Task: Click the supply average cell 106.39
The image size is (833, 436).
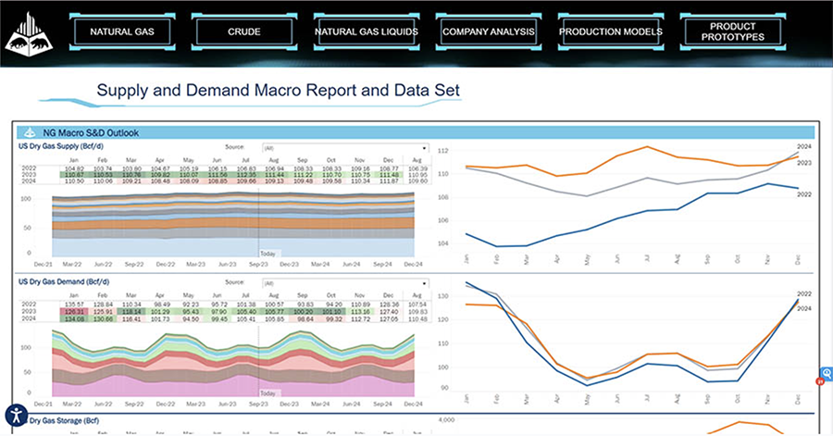Action: [x=417, y=168]
